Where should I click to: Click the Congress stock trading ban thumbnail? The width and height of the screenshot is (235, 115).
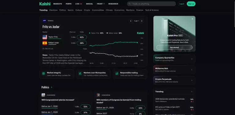pyautogui.click(x=98, y=95)
